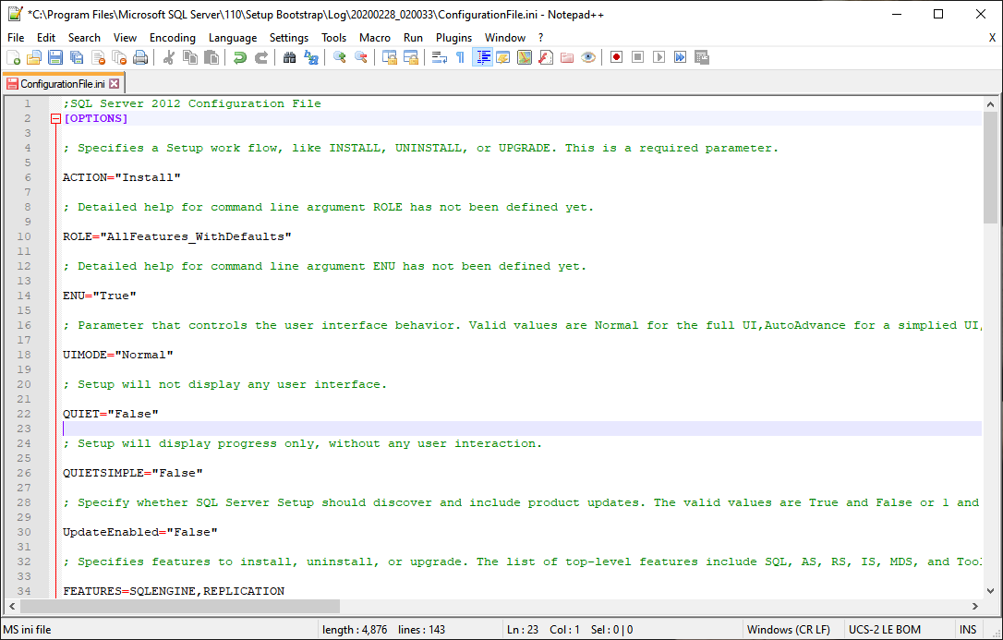Viewport: 1003px width, 640px height.
Task: Open the Function List icon
Action: click(546, 57)
